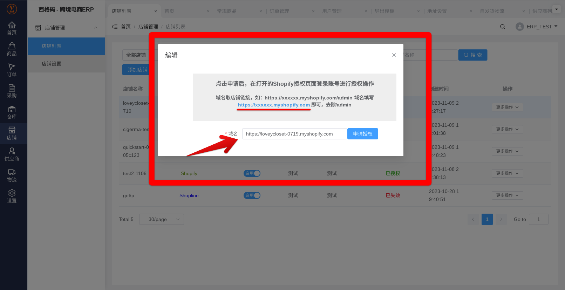Open the tab list dropdown arrow
Screen dimensions: 565x290
point(556,9)
